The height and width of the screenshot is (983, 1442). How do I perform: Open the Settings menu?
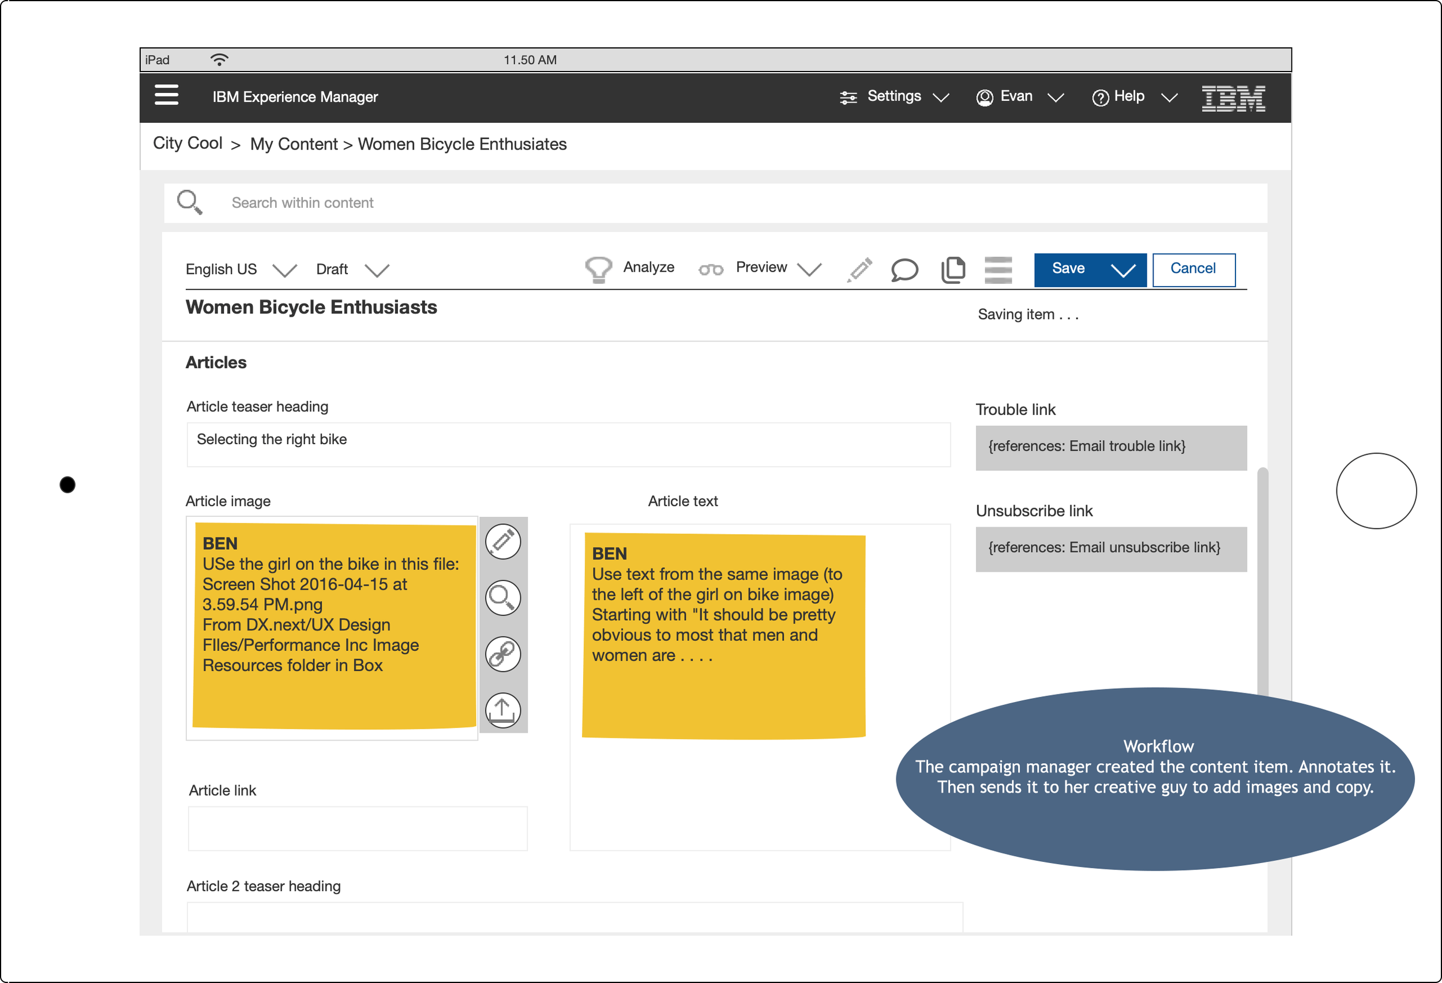pyautogui.click(x=895, y=97)
